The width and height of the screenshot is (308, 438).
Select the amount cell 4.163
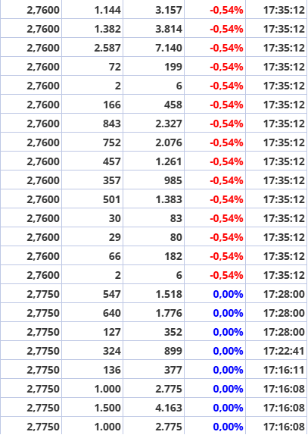pyautogui.click(x=154, y=407)
